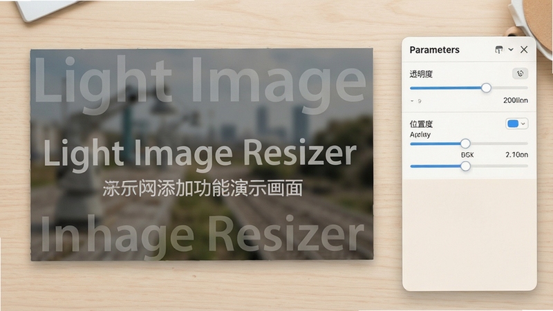553x311 pixels.
Task: Click the 2.10on value text
Action: [x=516, y=155]
